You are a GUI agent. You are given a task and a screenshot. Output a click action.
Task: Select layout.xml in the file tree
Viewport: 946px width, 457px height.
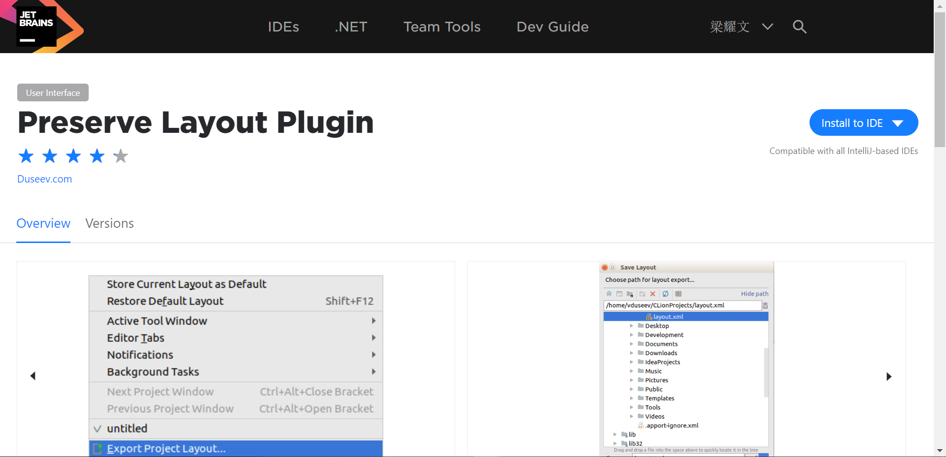(x=668, y=316)
